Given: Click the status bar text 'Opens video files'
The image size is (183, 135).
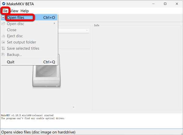Looking at the screenshot, I should click(x=38, y=132).
